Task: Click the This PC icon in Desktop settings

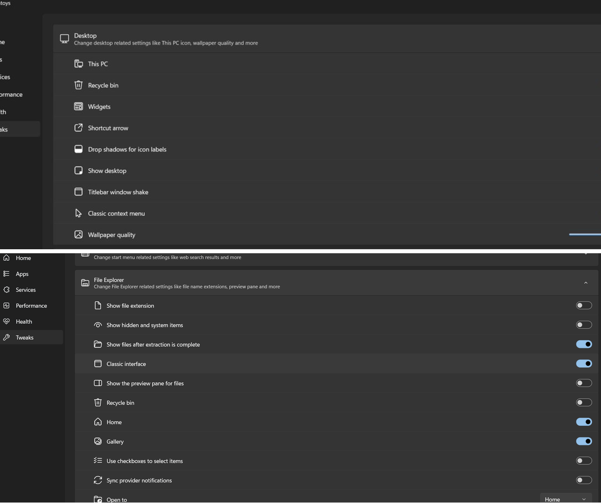Action: [79, 64]
